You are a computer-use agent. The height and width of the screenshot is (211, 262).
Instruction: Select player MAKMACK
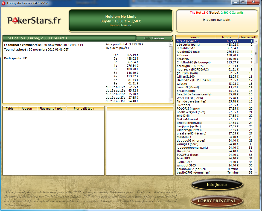coord(215,137)
